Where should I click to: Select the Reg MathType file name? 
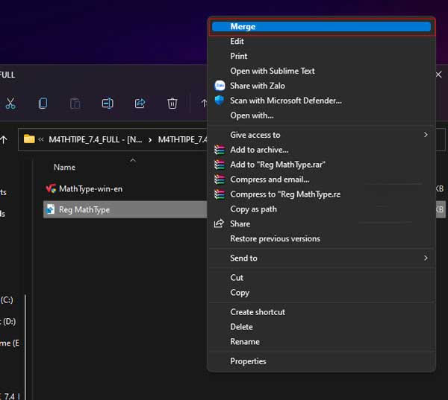(84, 209)
